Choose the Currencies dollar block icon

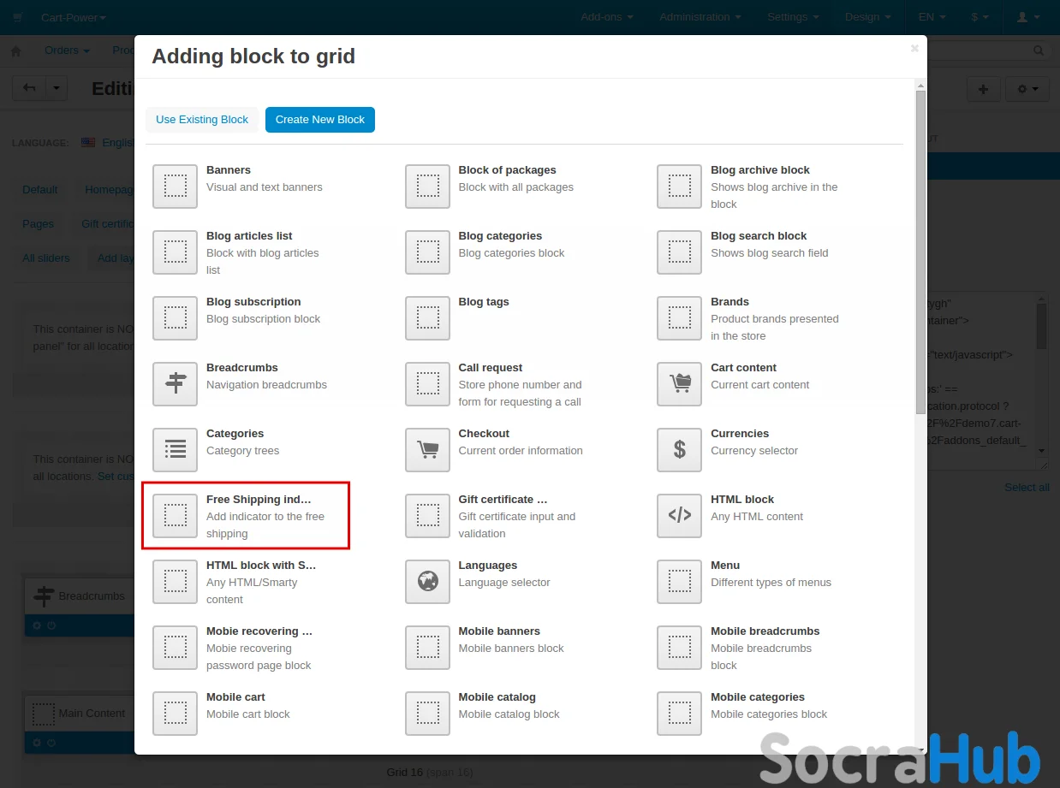click(679, 449)
